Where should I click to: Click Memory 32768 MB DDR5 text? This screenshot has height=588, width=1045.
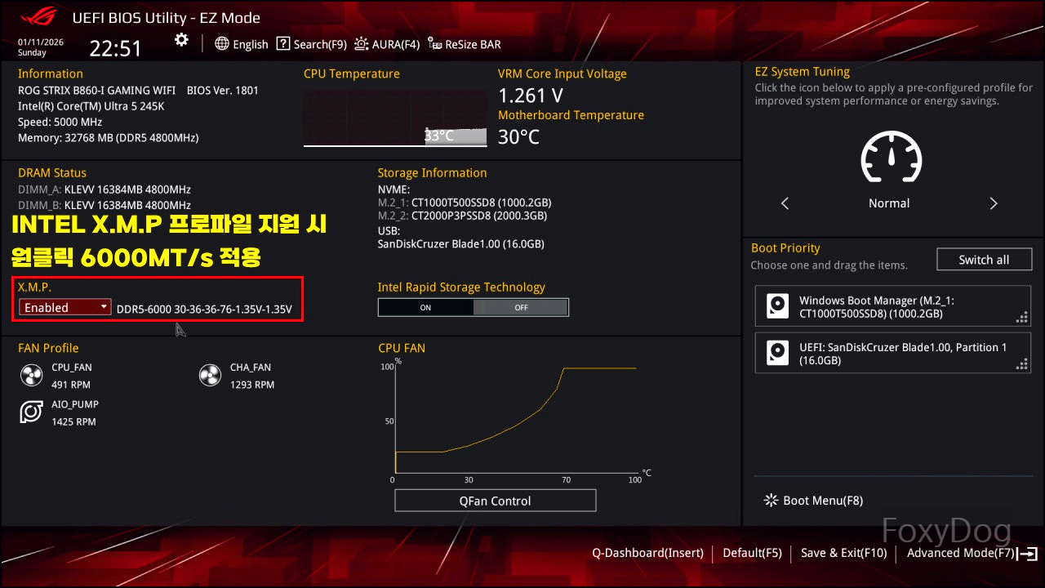109,138
